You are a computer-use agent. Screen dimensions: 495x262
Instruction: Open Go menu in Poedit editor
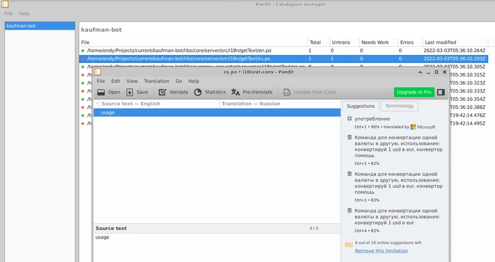coord(179,81)
